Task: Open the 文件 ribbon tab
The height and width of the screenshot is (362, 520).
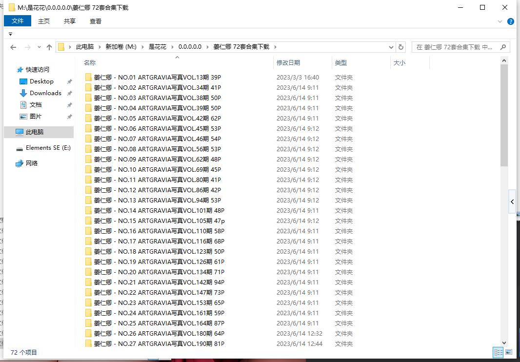Action: tap(18, 21)
